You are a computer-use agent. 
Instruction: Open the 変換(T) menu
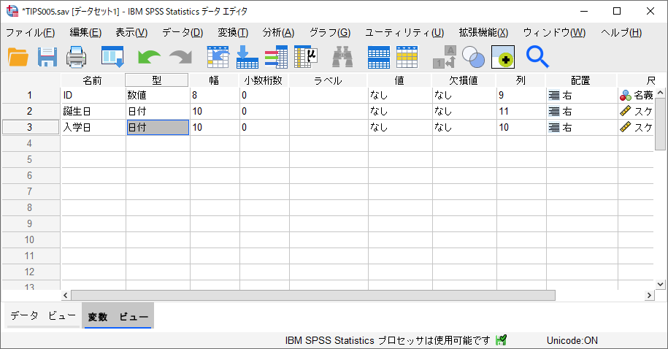pyautogui.click(x=233, y=33)
